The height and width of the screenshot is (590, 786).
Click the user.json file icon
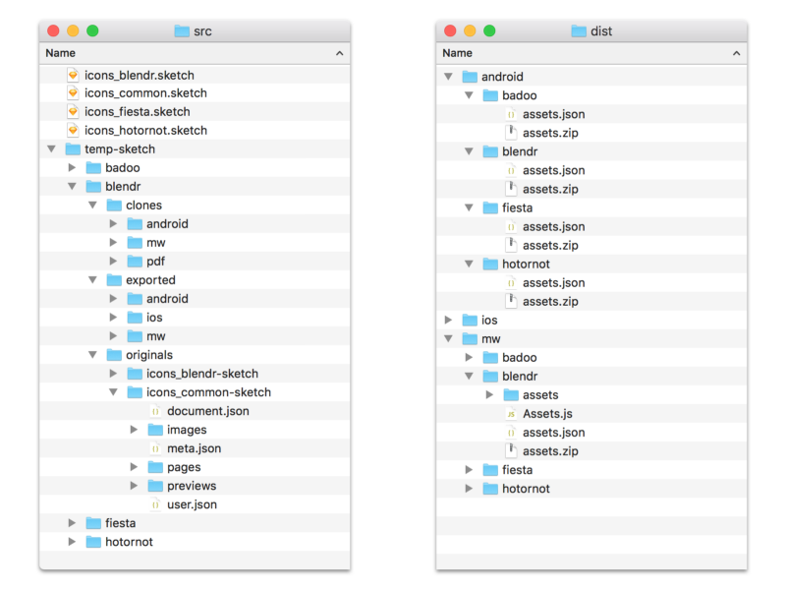coord(155,504)
